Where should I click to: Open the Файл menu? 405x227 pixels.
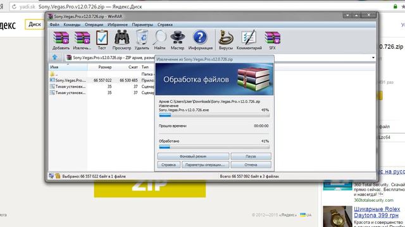point(54,25)
